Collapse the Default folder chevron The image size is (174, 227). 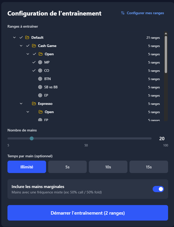[x=14, y=38]
